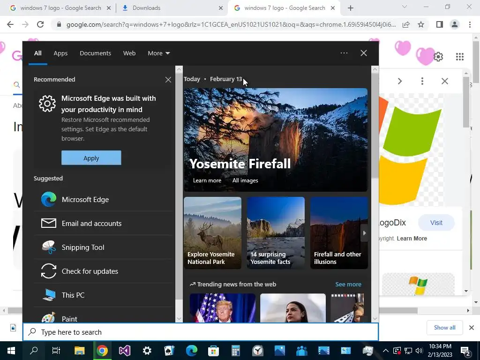Click the Windows Start button

pos(11,351)
